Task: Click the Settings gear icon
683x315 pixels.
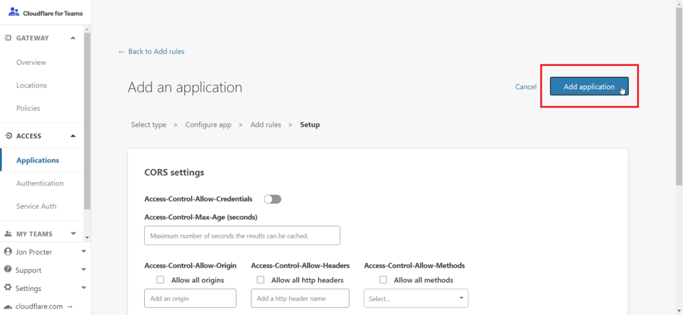Action: pyautogui.click(x=7, y=288)
